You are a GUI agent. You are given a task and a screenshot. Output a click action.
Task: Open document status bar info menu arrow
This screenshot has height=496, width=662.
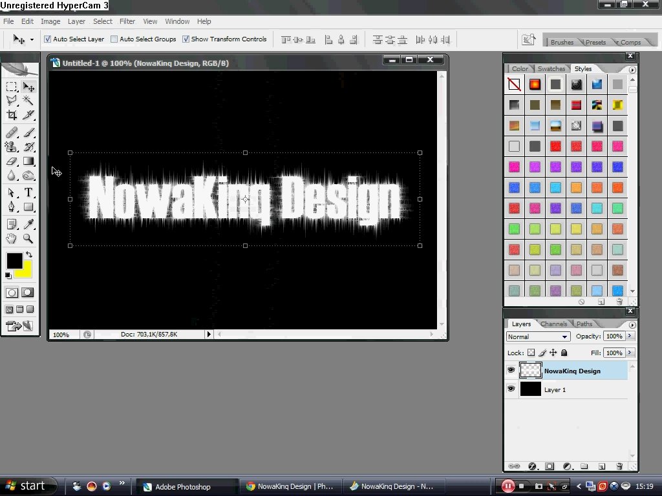click(209, 334)
